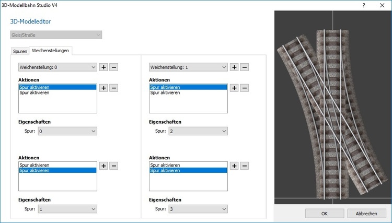Switch to the Spuren tab

tap(20, 51)
